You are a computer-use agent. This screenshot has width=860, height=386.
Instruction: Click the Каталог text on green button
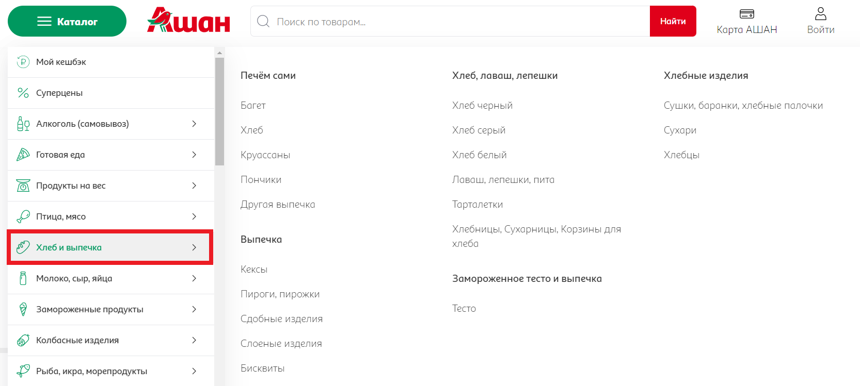(x=77, y=22)
